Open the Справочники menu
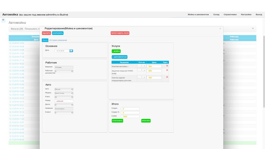265x149 pixels. [230, 14]
